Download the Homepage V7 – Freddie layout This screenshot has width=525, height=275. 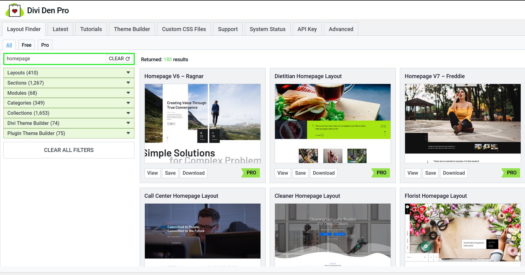(x=454, y=173)
